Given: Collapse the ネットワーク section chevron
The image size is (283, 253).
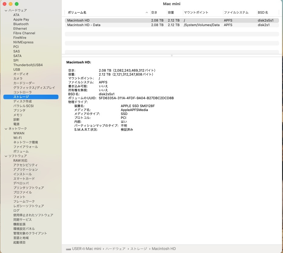Looking at the screenshot, I should click(x=6, y=129).
